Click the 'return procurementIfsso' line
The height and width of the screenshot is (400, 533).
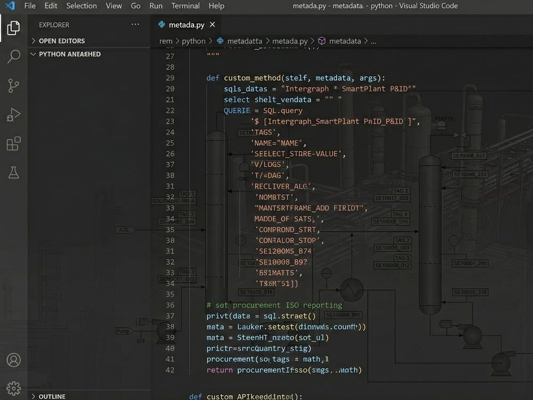pyautogui.click(x=284, y=370)
